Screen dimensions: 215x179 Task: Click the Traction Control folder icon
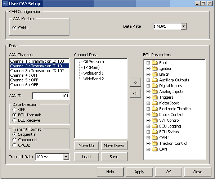click(x=155, y=143)
